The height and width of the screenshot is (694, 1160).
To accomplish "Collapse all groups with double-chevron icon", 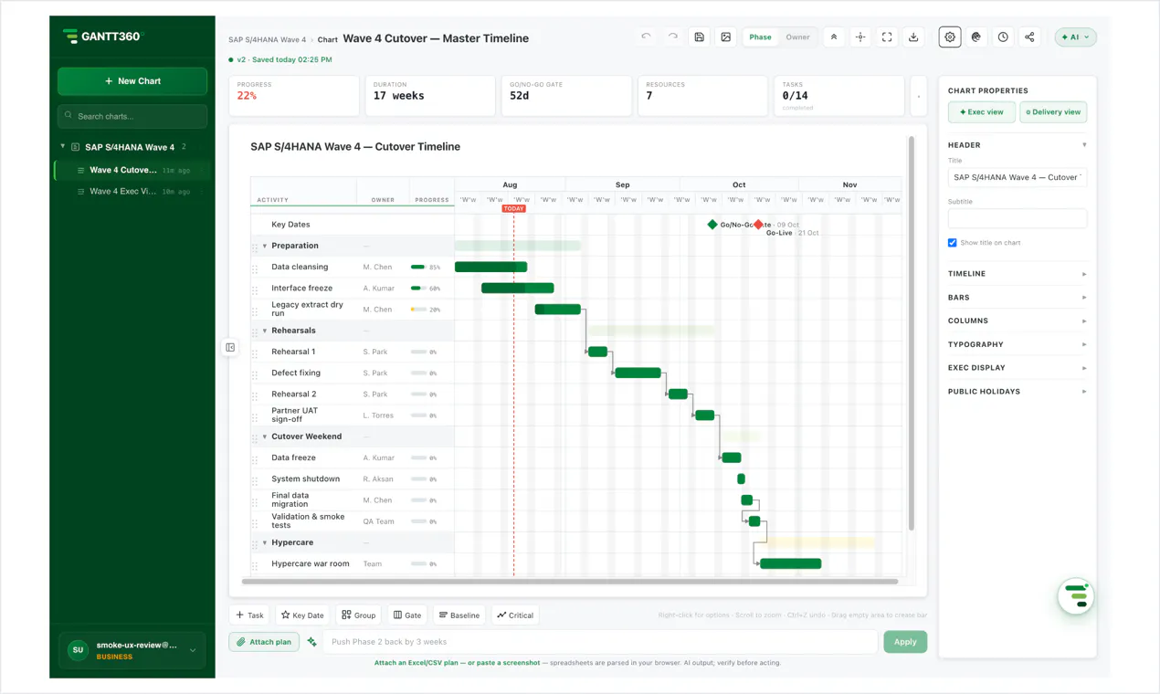I will (834, 37).
